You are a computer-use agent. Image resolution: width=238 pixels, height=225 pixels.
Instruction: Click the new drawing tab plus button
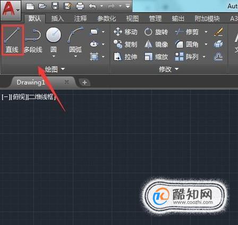(84, 82)
